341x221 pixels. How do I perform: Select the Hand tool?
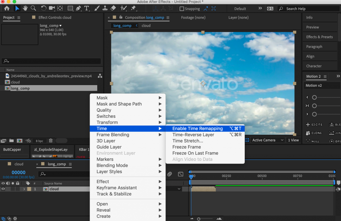coord(25,8)
